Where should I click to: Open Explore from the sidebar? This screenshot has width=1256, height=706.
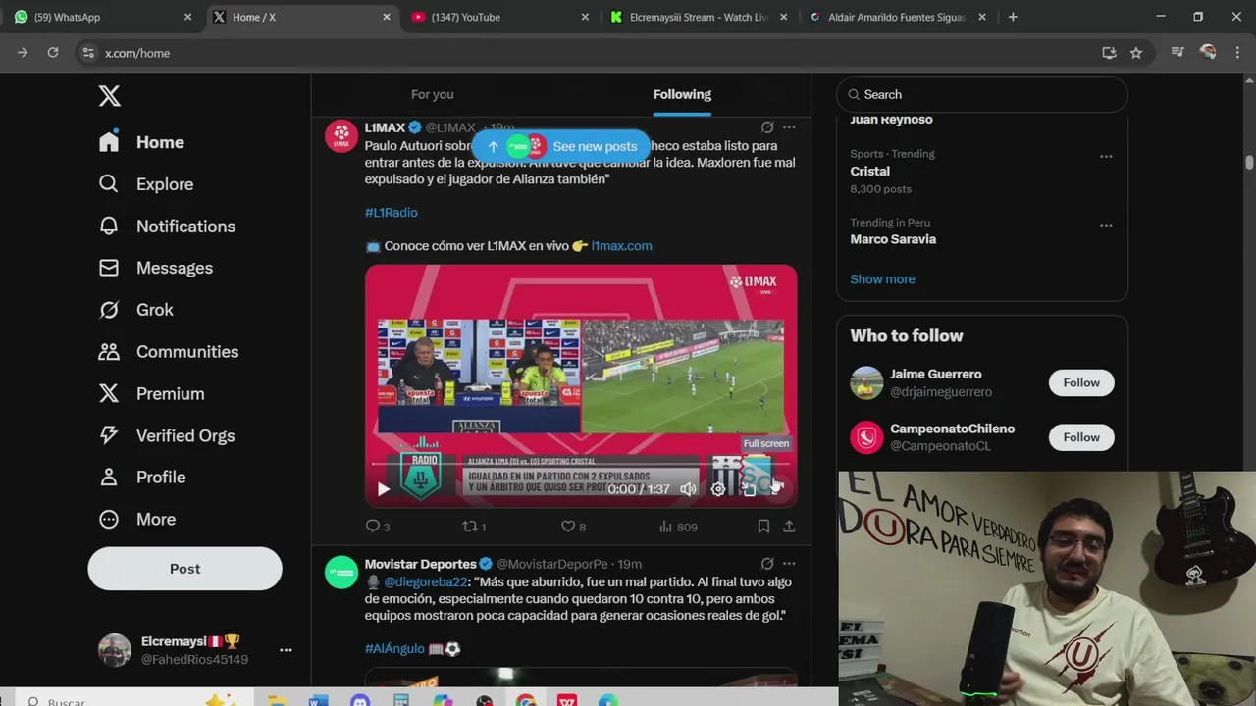tap(146, 184)
